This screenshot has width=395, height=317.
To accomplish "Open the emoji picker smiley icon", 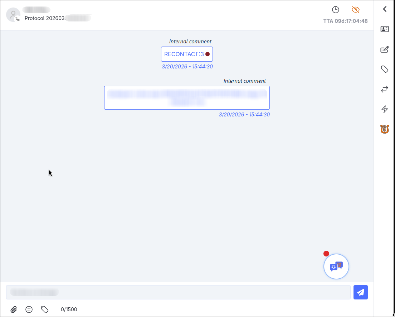I will point(29,309).
